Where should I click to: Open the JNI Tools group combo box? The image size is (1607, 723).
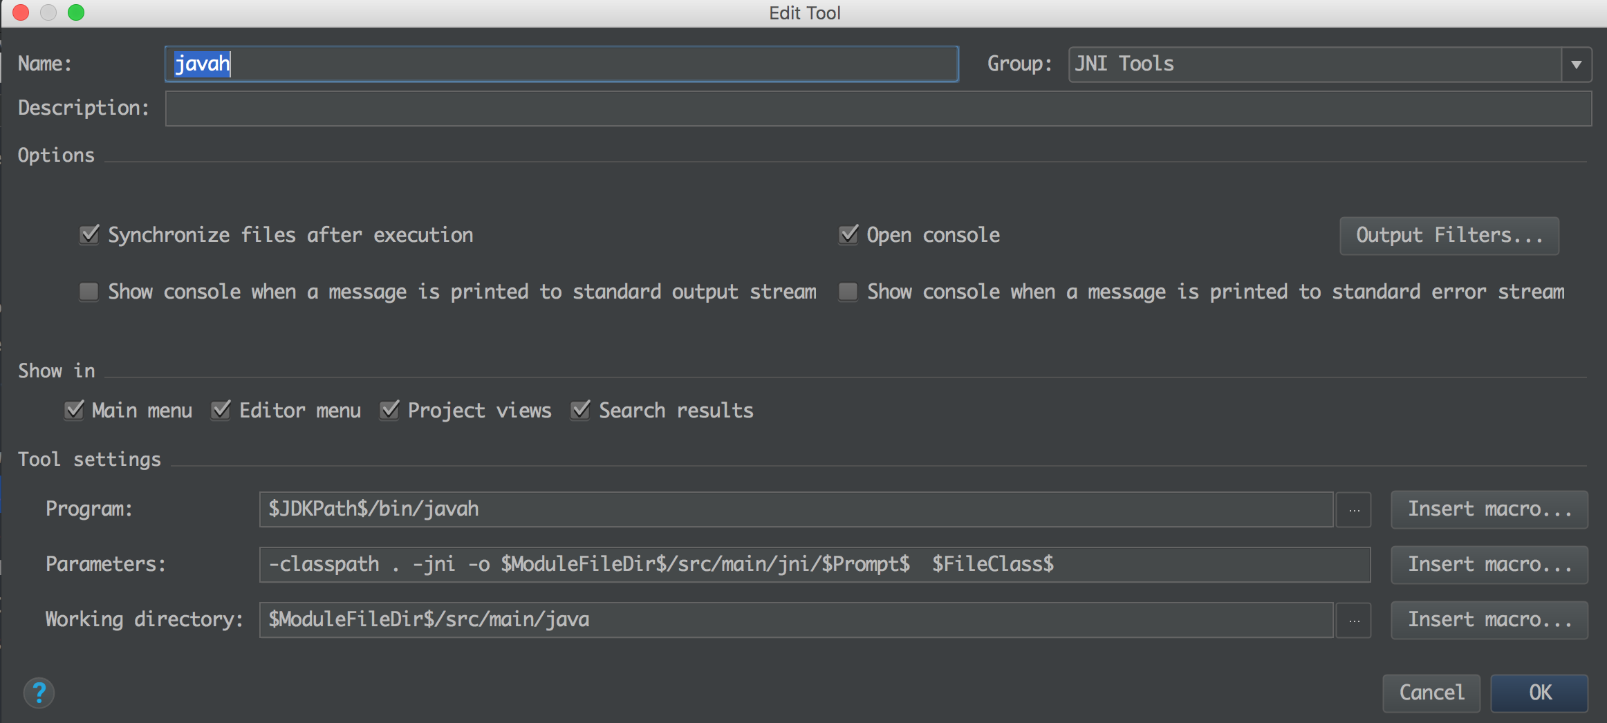click(1314, 64)
